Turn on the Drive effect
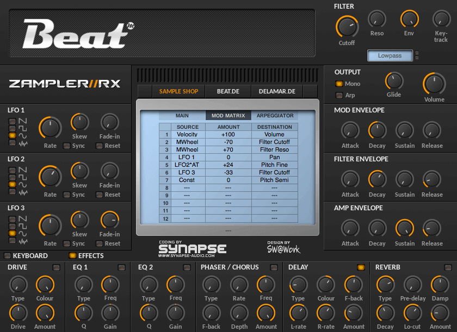The height and width of the screenshot is (332, 457). tap(56, 267)
